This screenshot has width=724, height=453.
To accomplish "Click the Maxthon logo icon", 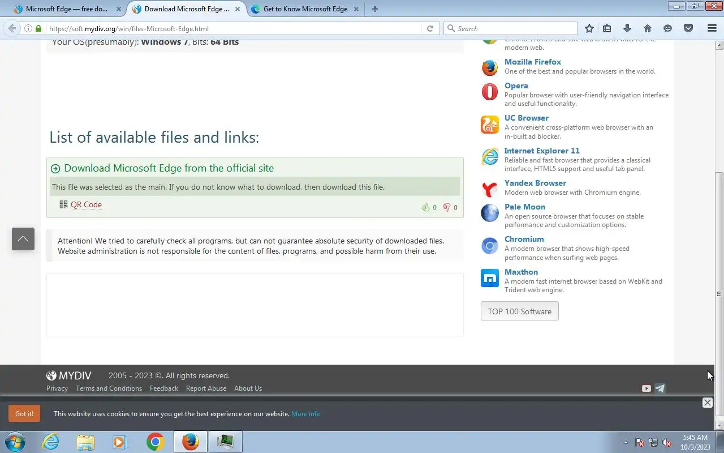I will 490,277.
